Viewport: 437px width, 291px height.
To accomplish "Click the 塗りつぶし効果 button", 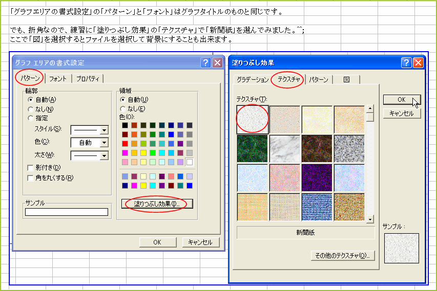I will (x=157, y=204).
